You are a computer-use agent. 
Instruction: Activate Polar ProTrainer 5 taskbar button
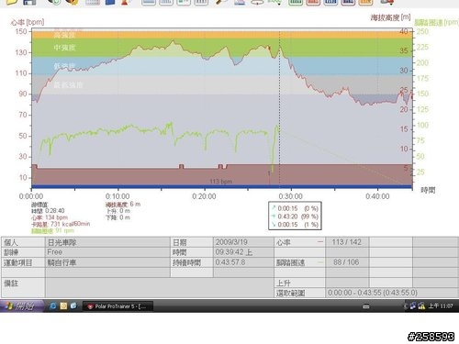(x=118, y=306)
